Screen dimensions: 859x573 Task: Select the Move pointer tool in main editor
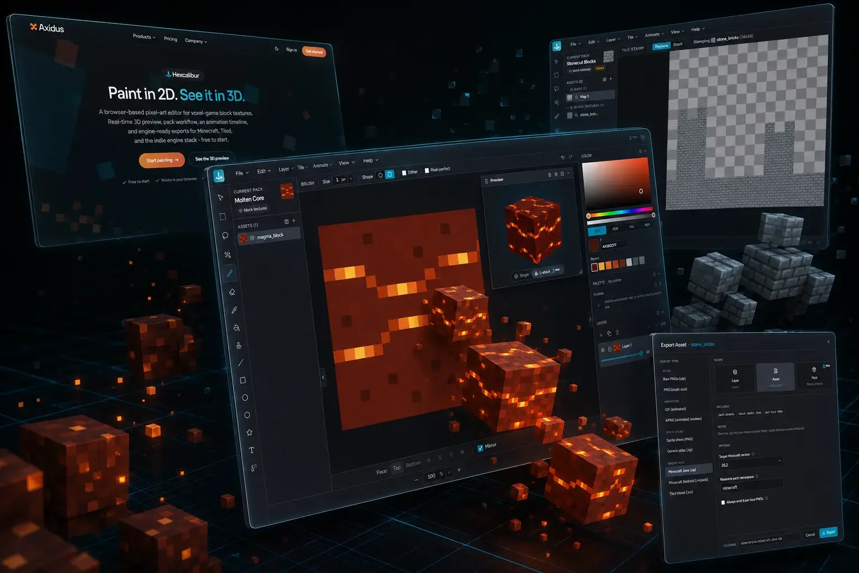click(x=220, y=198)
